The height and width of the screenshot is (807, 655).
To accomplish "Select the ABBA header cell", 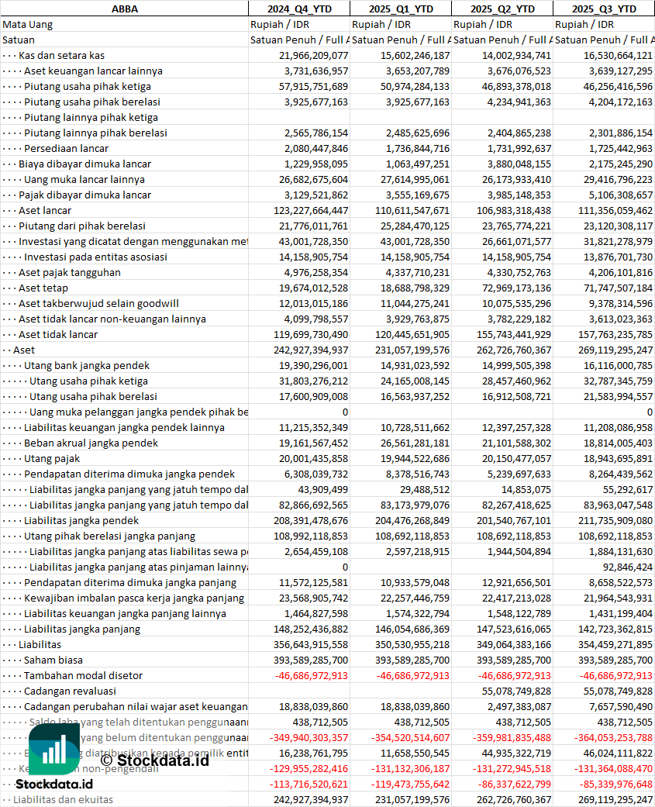I will click(x=125, y=9).
